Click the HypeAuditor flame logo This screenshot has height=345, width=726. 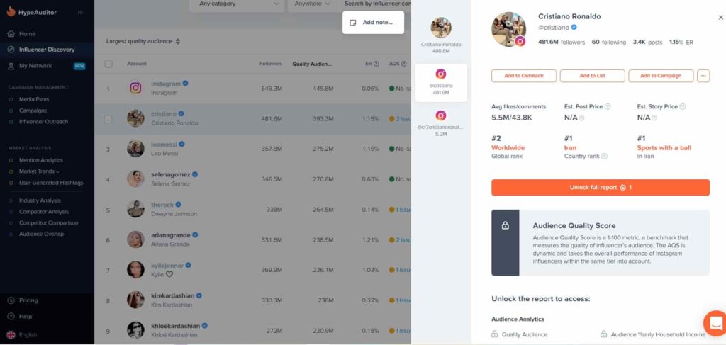click(11, 12)
